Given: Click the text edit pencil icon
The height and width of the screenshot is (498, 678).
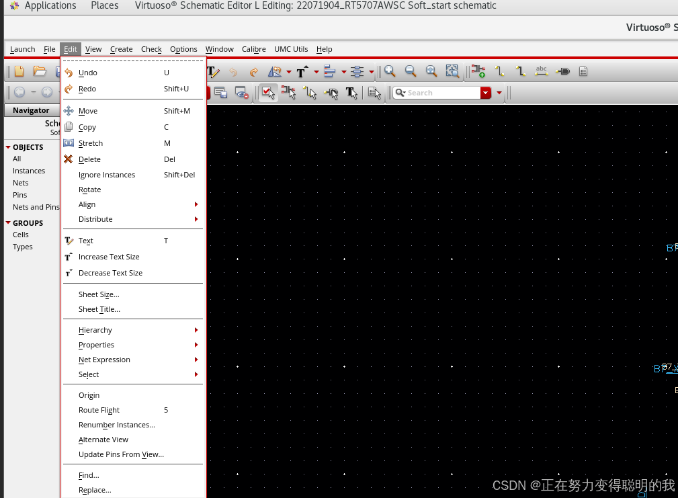Looking at the screenshot, I should click(x=214, y=71).
